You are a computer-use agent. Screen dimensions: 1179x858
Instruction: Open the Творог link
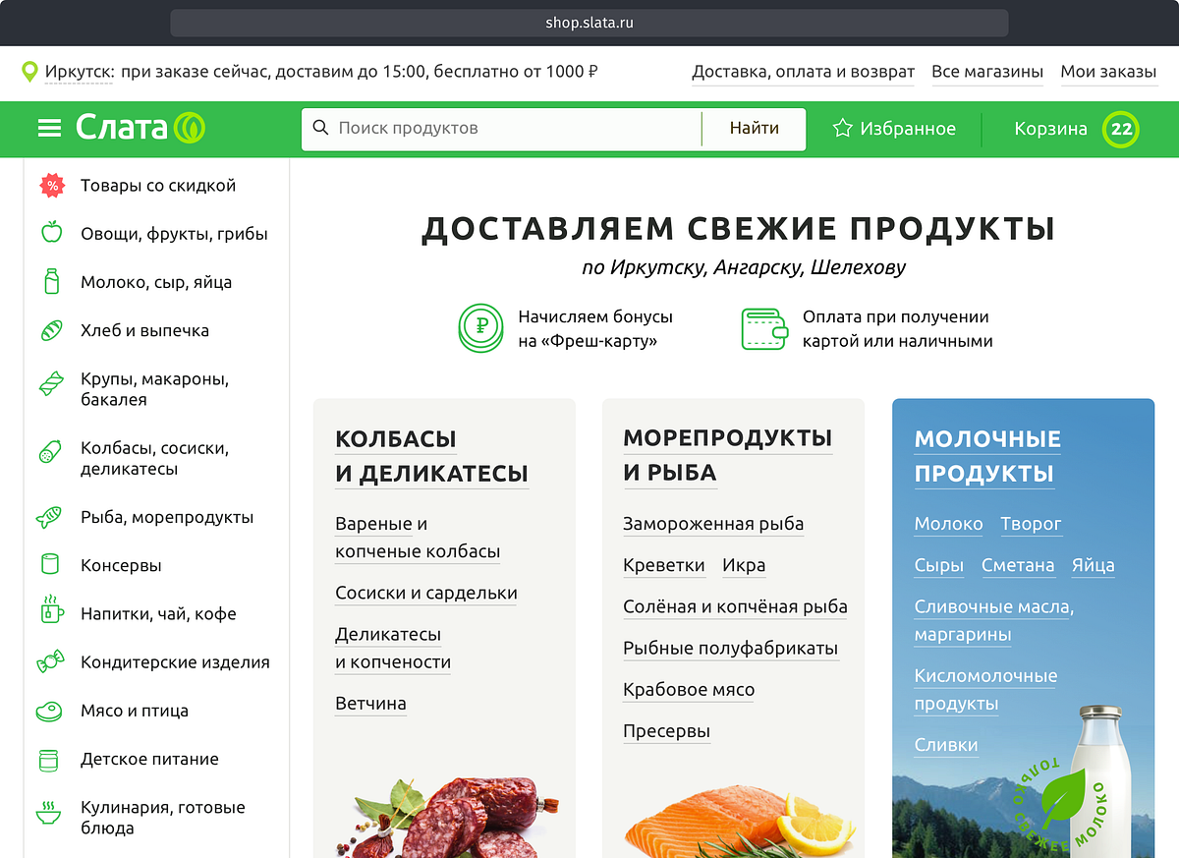click(1031, 524)
